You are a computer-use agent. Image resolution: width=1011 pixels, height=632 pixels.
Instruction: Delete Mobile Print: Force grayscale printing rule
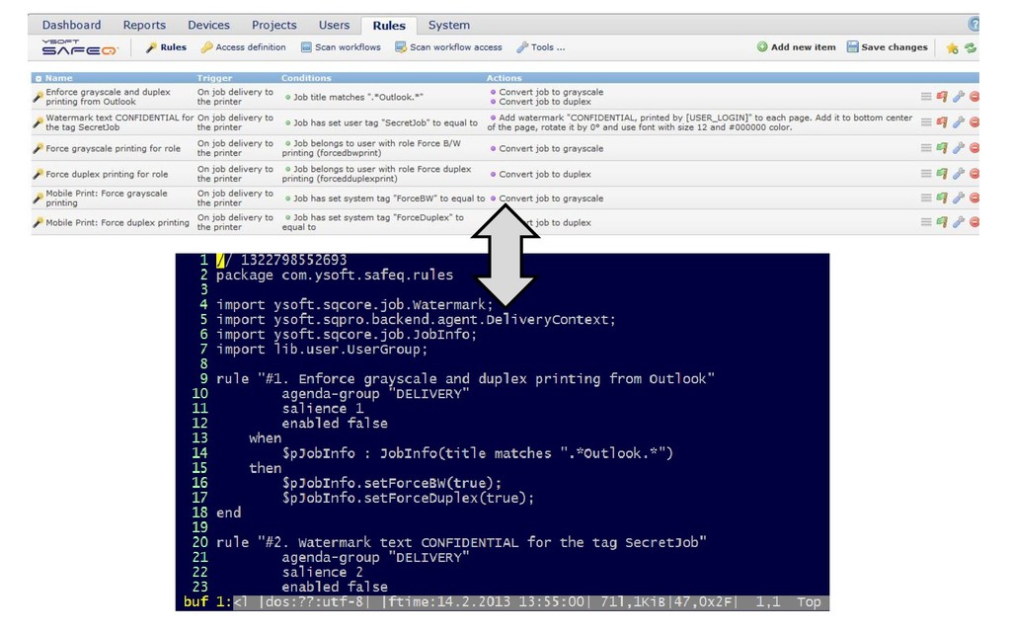[x=974, y=197]
